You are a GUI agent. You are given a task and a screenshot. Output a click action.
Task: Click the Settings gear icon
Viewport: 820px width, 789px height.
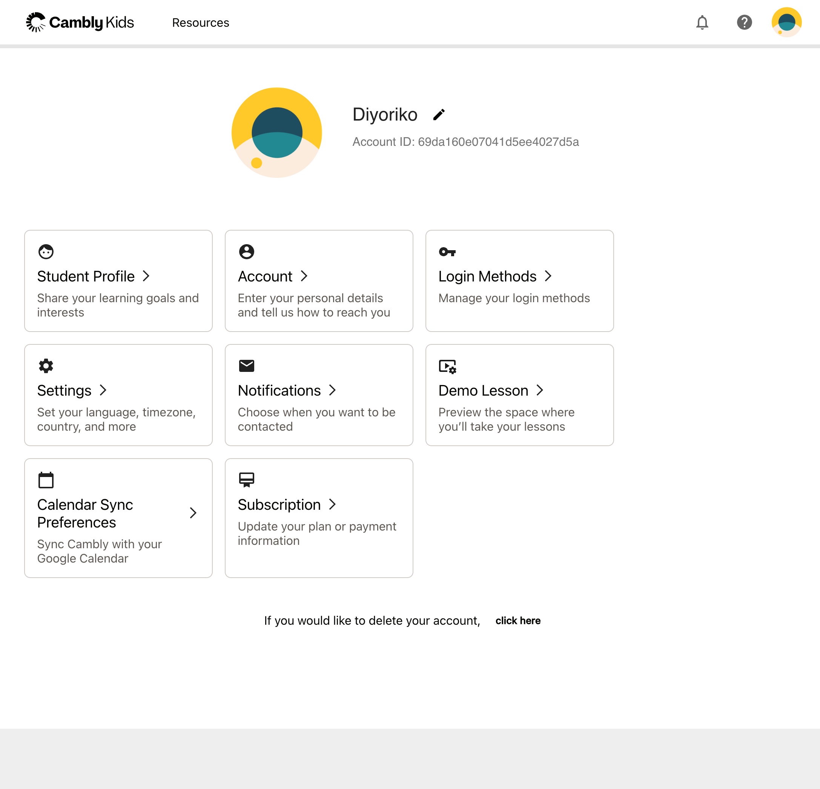(46, 365)
